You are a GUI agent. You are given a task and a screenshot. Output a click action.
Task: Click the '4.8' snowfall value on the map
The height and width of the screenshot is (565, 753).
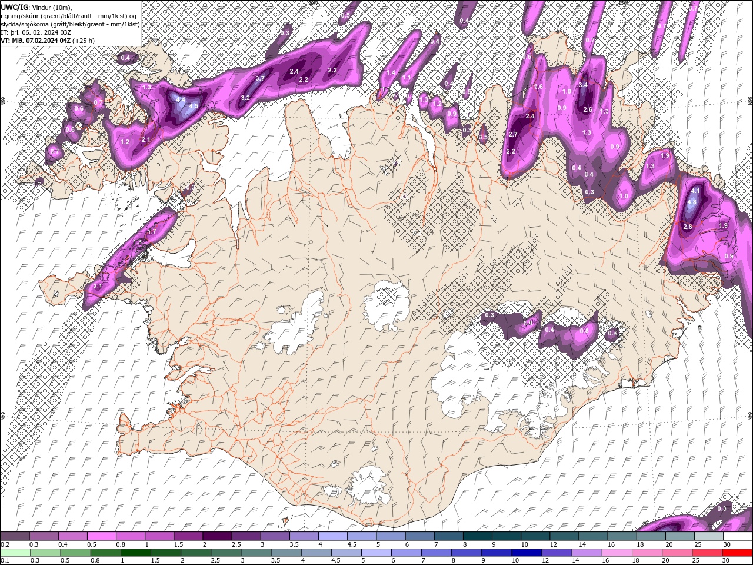[x=692, y=202]
